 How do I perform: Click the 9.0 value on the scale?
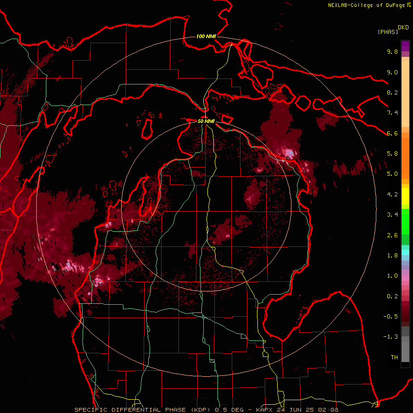click(392, 72)
